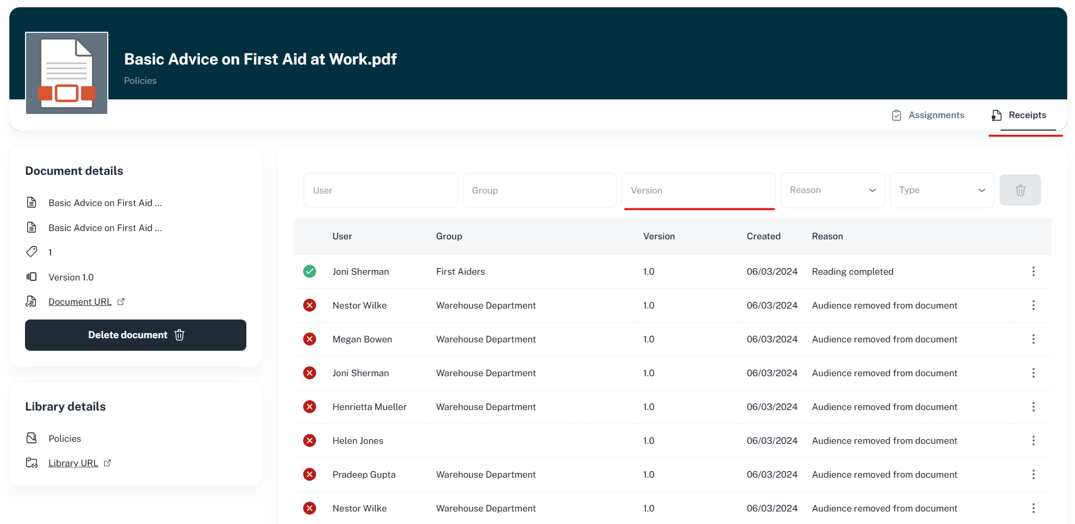The image size is (1075, 524).
Task: Open the Type dropdown filter
Action: coord(942,190)
